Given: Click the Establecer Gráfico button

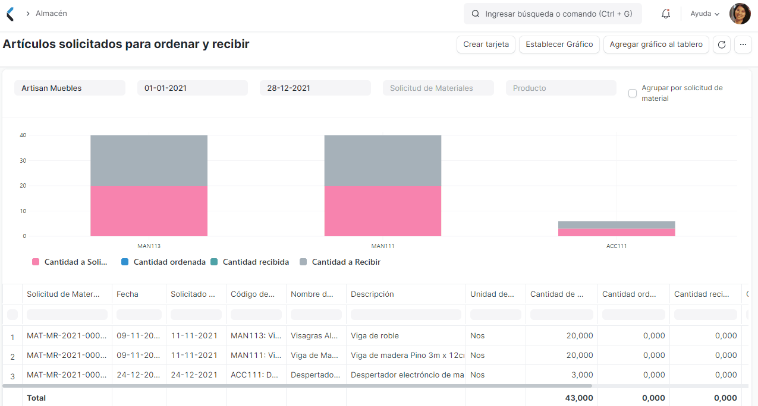Looking at the screenshot, I should [x=559, y=44].
